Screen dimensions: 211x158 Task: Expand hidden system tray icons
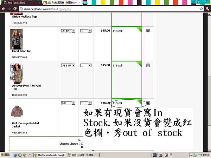click(191, 155)
